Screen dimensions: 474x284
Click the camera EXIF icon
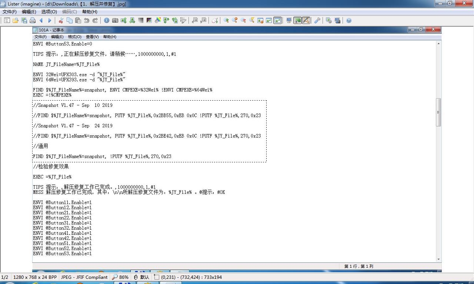coord(115,20)
